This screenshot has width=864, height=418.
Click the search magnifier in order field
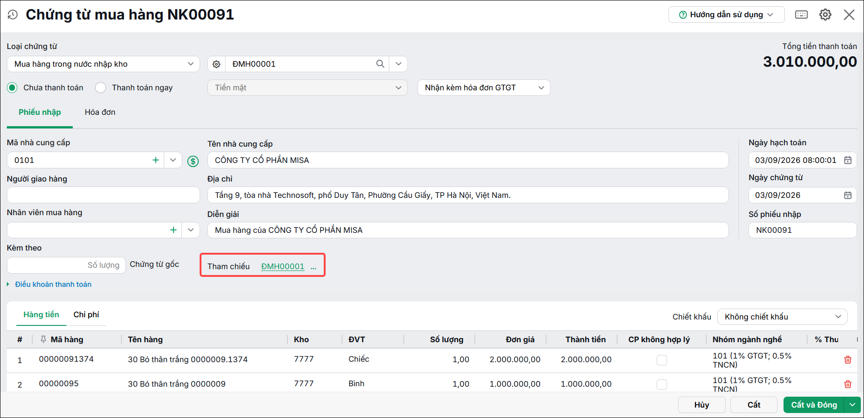380,64
